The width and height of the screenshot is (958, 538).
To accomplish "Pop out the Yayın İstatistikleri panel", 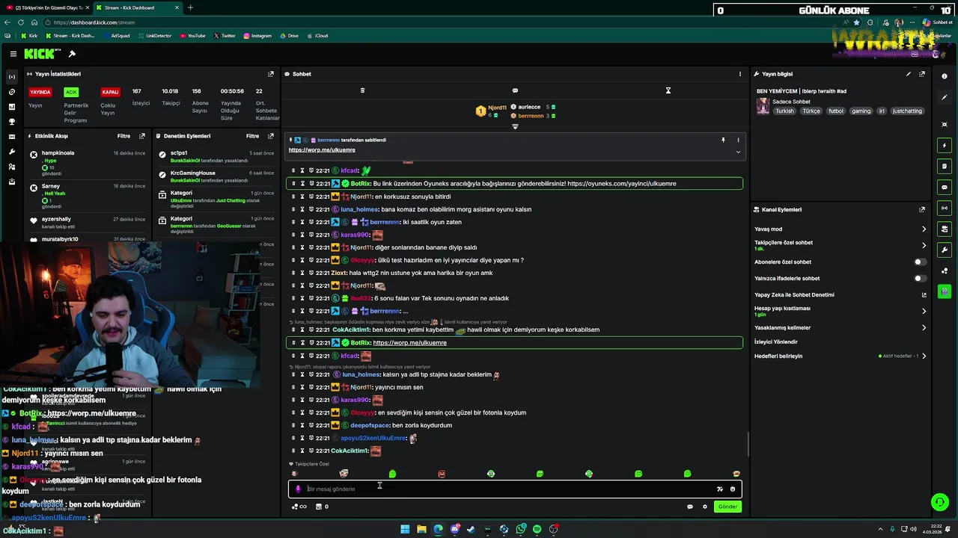I will tap(271, 74).
